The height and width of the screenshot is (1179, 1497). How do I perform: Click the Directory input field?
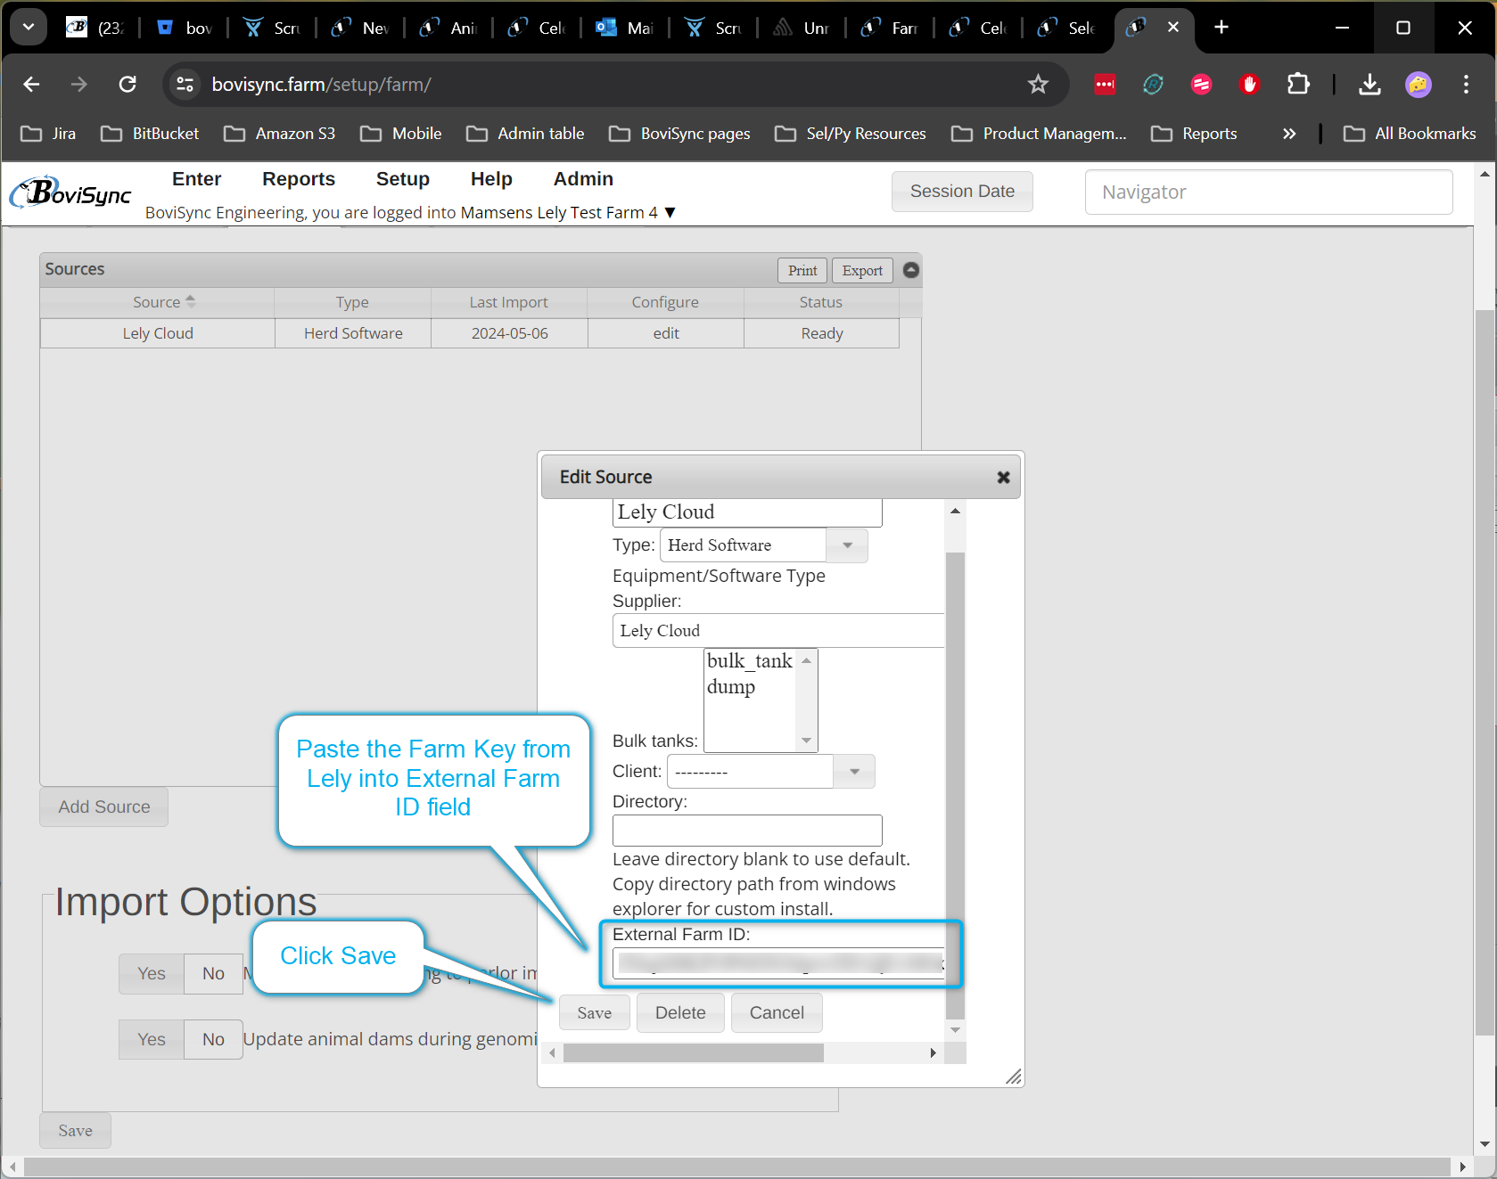[x=746, y=831]
